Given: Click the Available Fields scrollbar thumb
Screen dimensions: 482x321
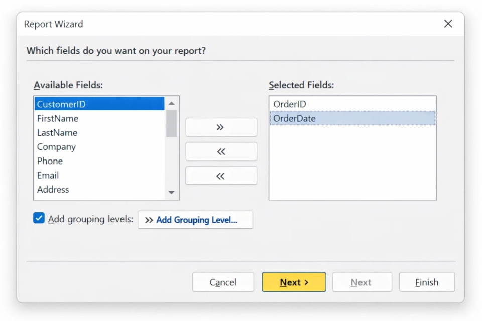Looking at the screenshot, I should tap(171, 123).
